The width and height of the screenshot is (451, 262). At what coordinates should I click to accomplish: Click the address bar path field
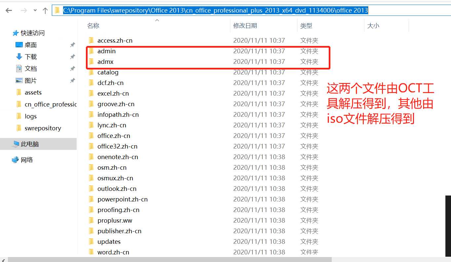click(251, 10)
